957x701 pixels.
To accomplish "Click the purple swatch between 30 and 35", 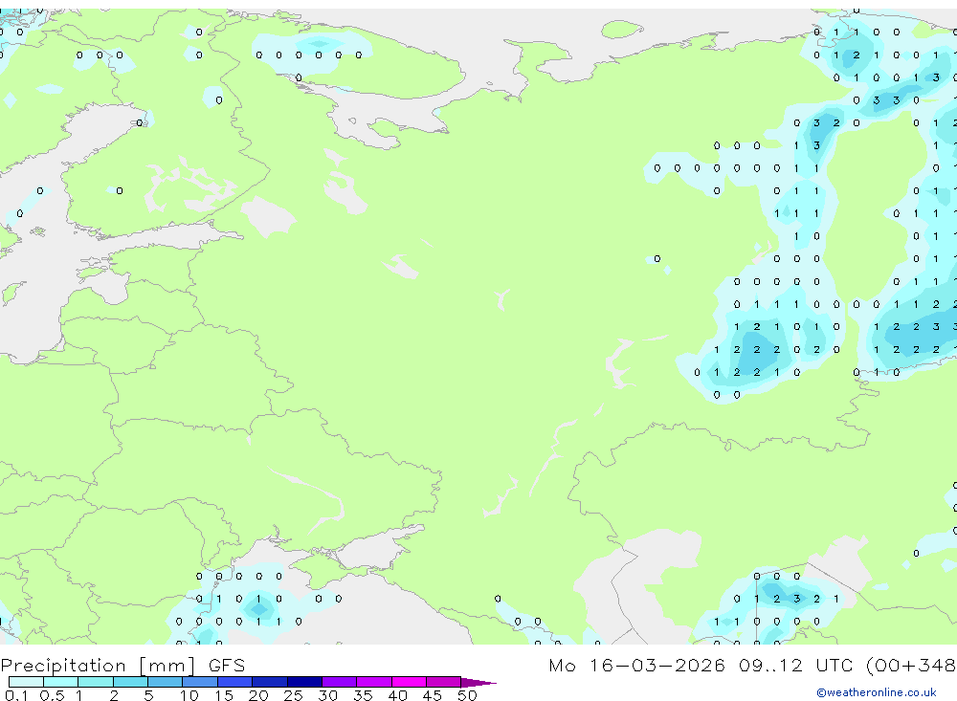I will (x=340, y=682).
